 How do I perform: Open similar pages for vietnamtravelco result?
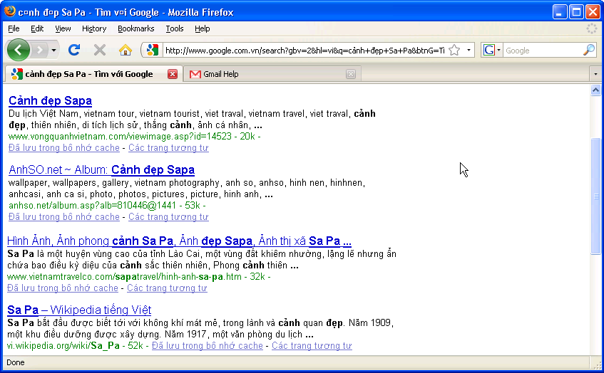click(167, 288)
